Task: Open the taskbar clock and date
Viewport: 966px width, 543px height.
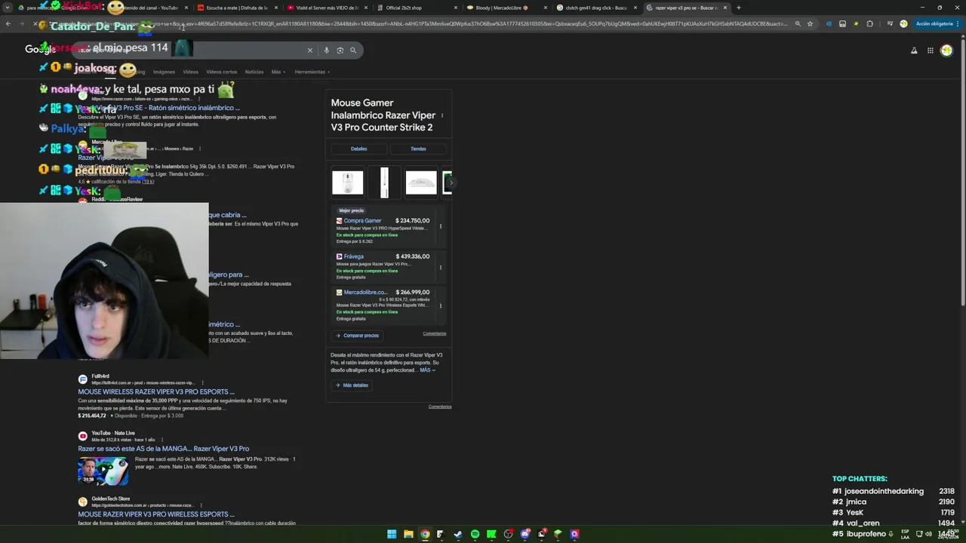Action: click(x=948, y=534)
